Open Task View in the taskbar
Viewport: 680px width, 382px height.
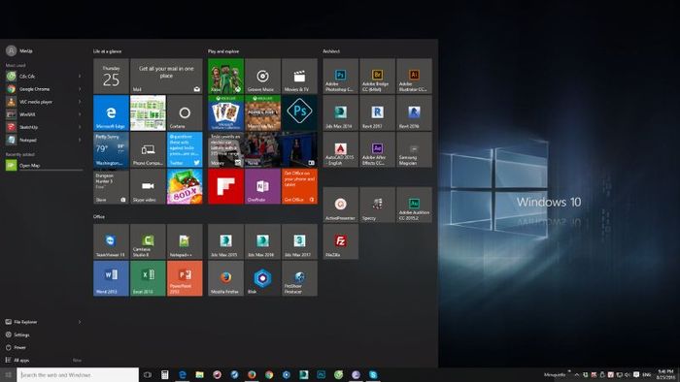point(148,374)
